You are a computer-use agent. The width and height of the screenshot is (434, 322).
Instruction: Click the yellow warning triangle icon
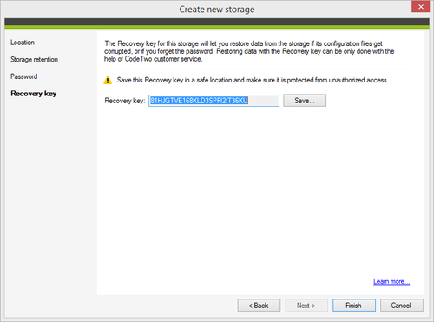pos(108,80)
